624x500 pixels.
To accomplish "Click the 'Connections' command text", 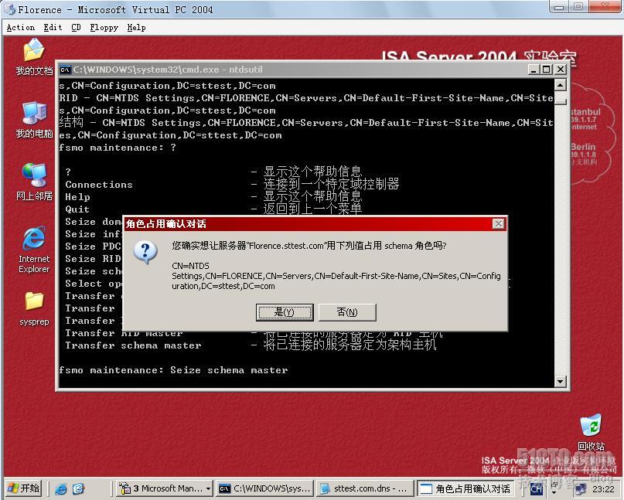I will [99, 185].
